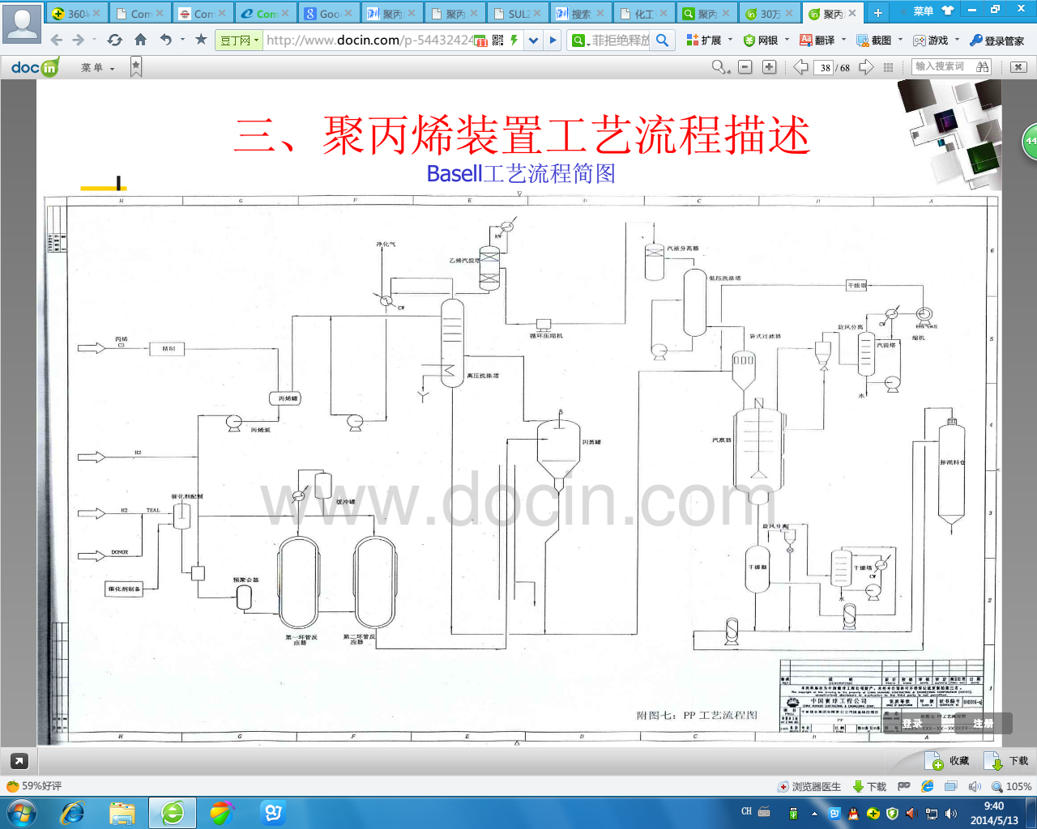Open Internet Explorer from the taskbar
Screen dimensions: 1037x829
click(72, 813)
